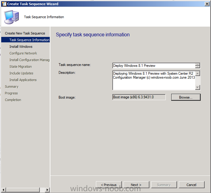Click inside the Description text box

154,80
